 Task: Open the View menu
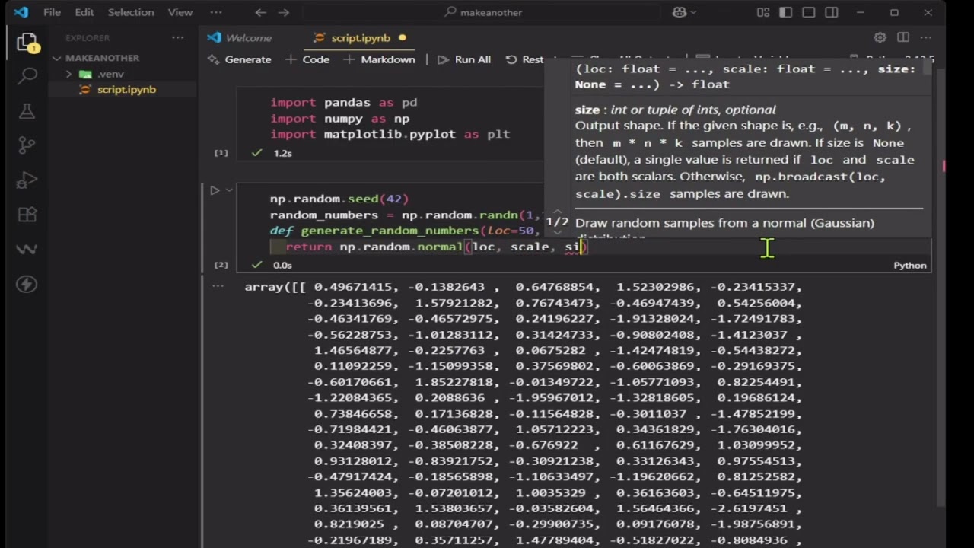180,12
